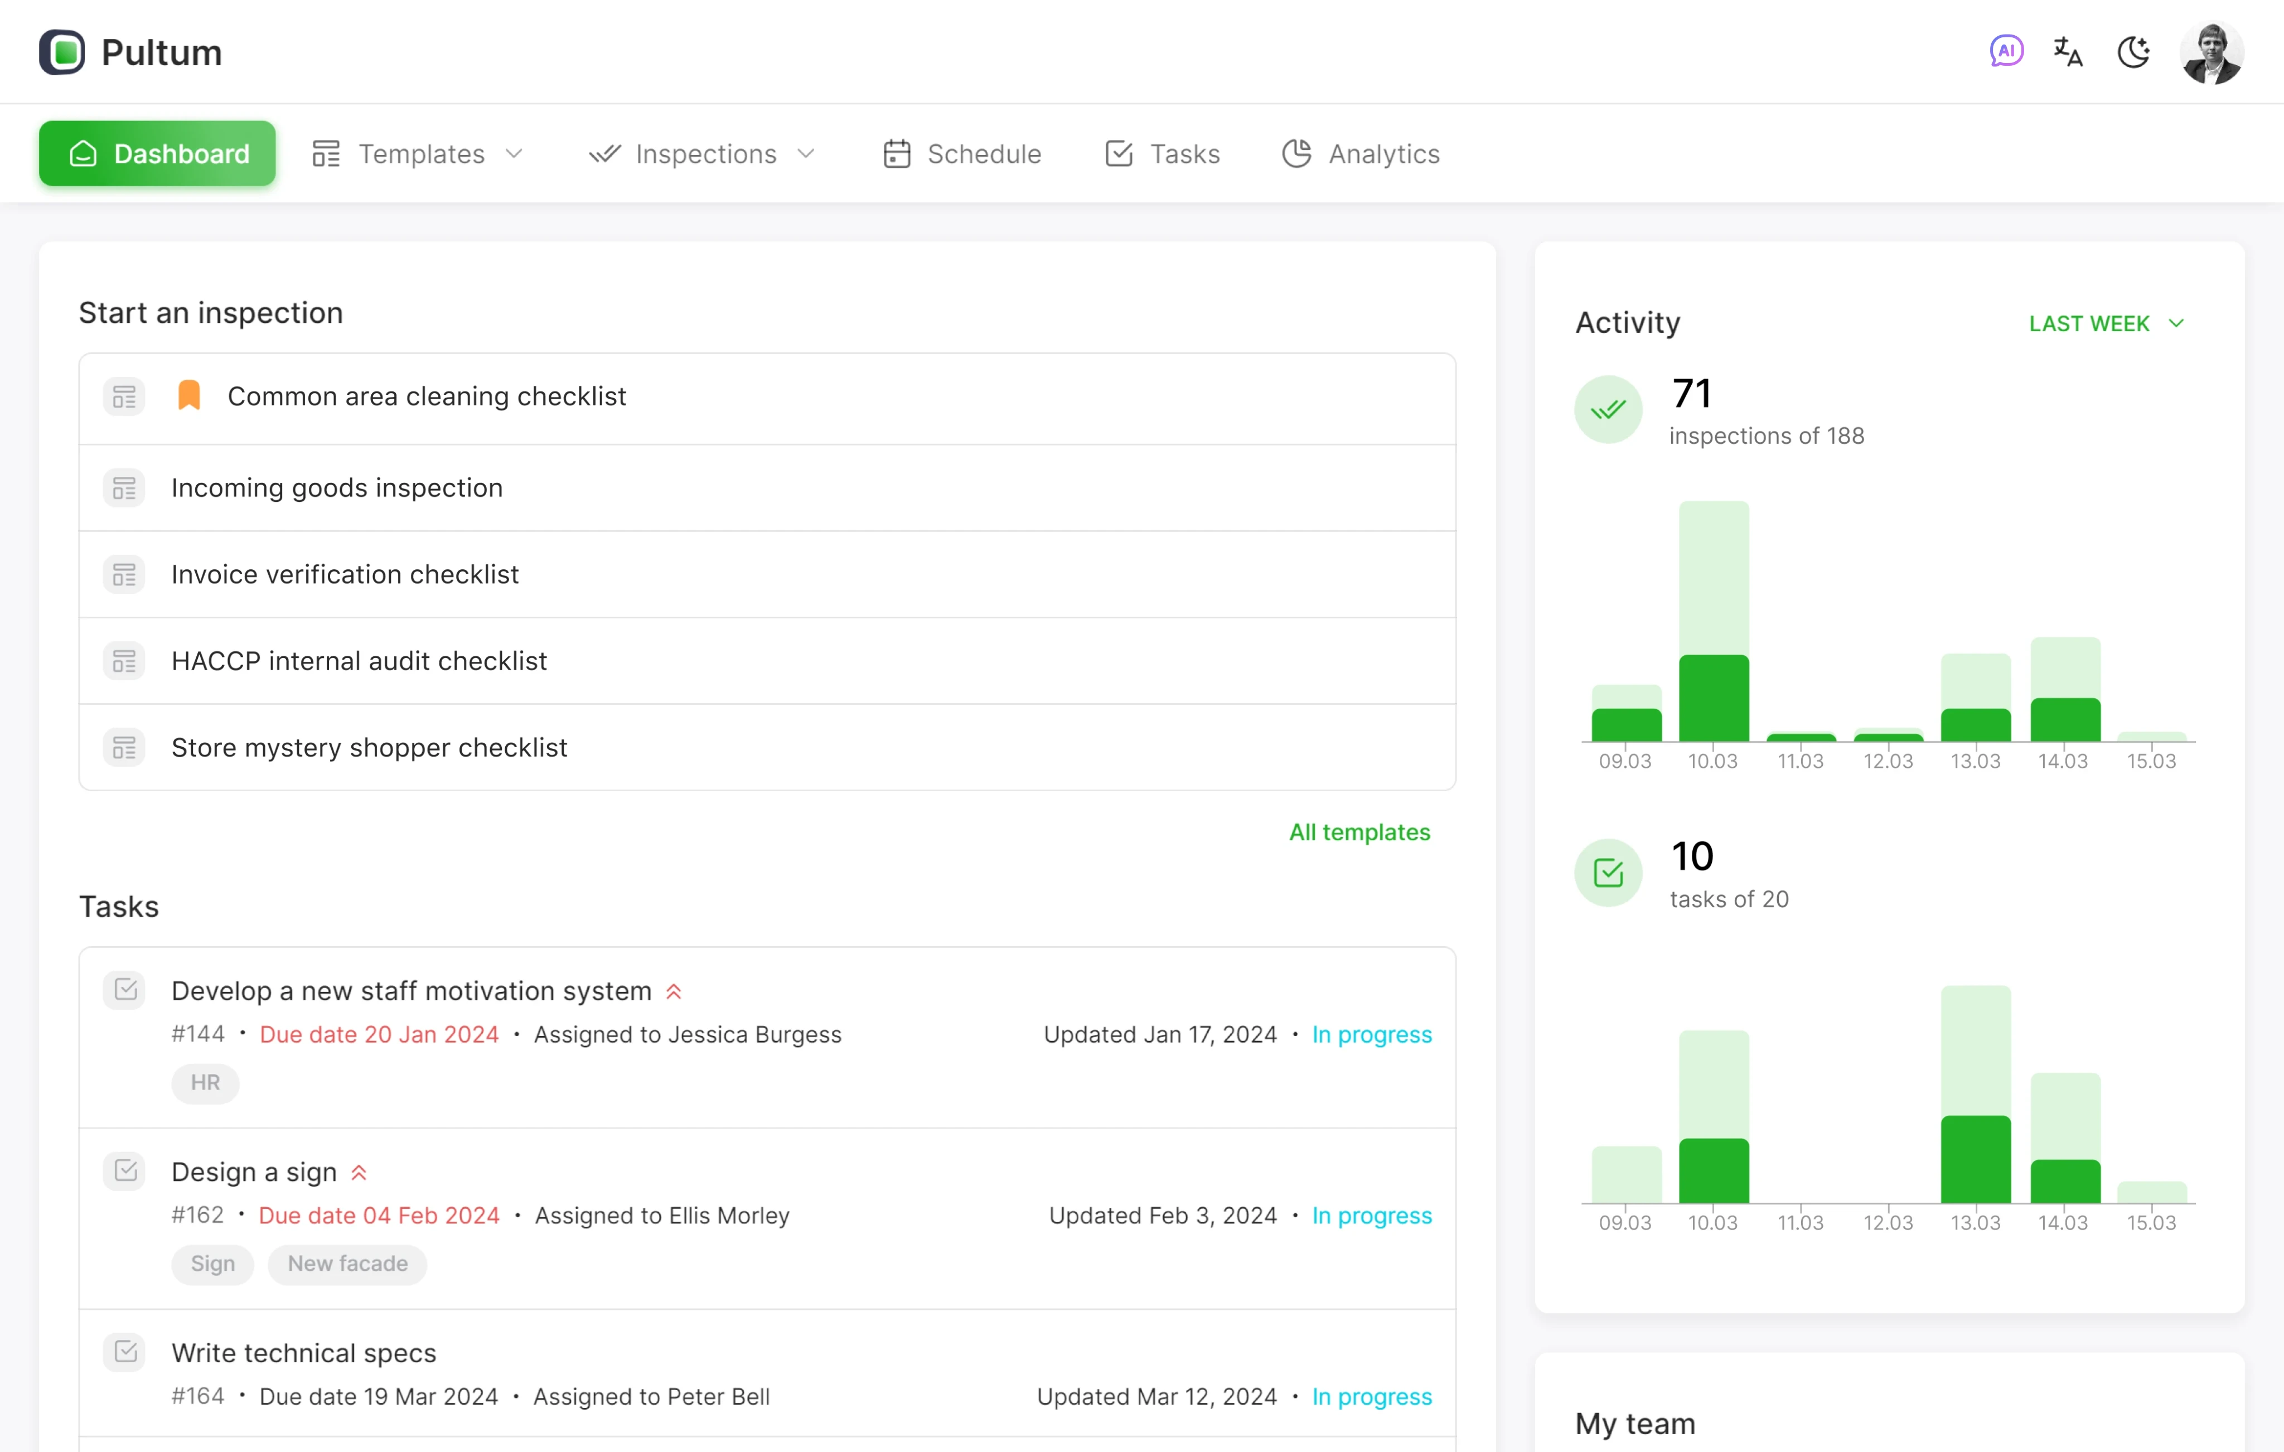Click the Pultum logo
The width and height of the screenshot is (2284, 1452).
pyautogui.click(x=129, y=52)
